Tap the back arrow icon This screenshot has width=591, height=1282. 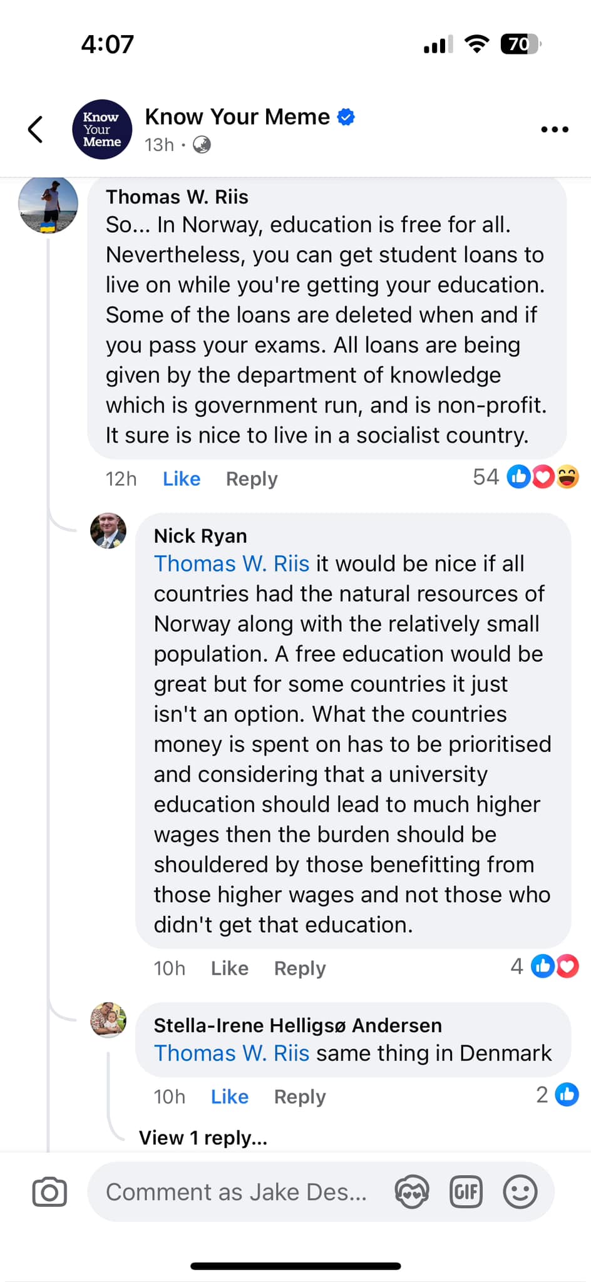[36, 130]
